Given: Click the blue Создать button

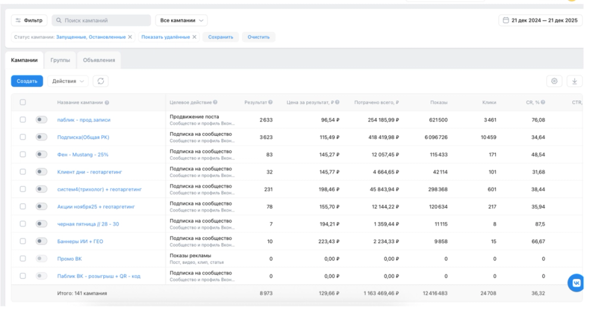Looking at the screenshot, I should (x=27, y=81).
